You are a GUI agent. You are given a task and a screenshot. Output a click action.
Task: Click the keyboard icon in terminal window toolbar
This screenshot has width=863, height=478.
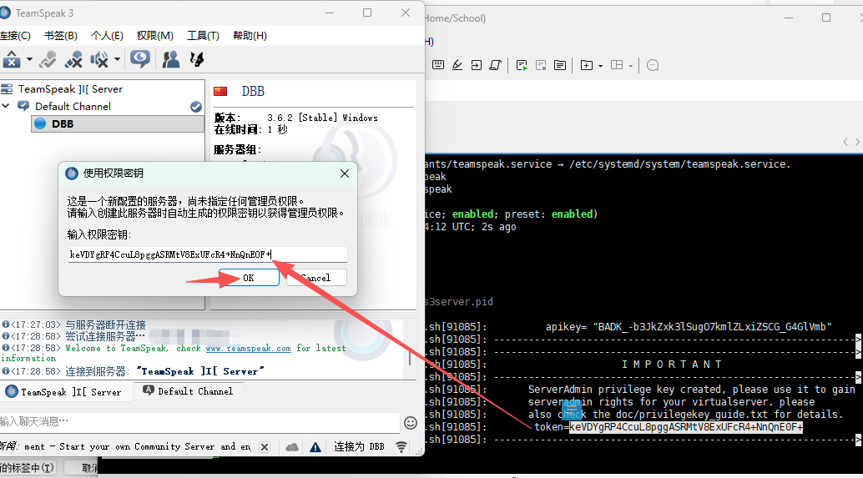(438, 65)
